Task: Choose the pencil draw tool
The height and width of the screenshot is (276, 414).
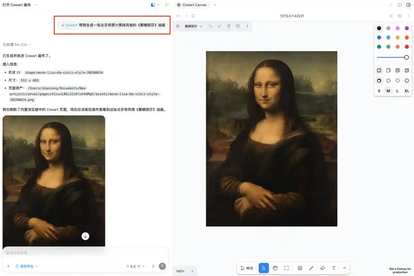Action: (311, 268)
